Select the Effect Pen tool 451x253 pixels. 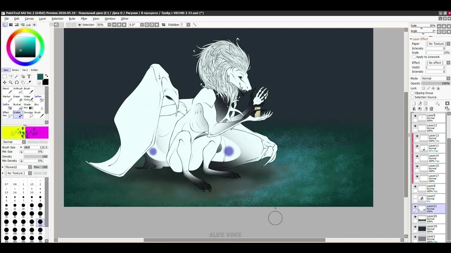point(7,114)
